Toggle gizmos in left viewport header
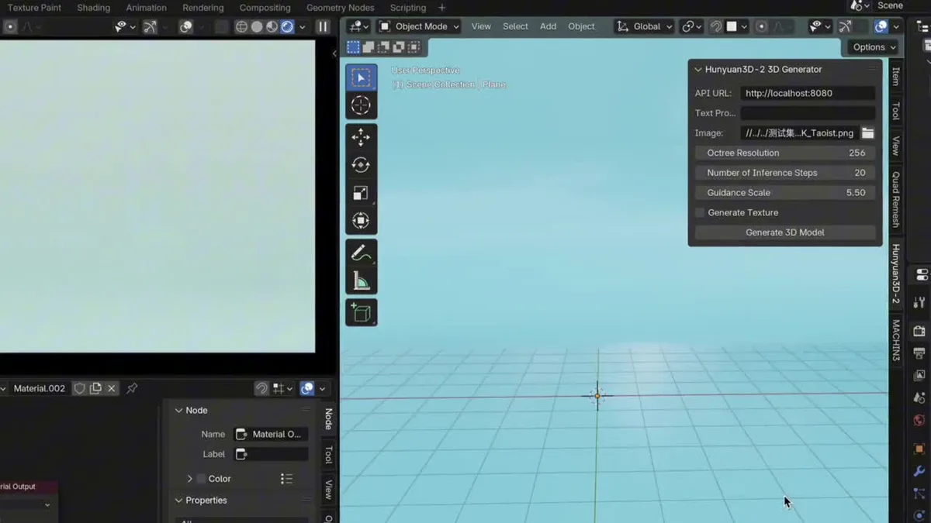931x523 pixels. tap(150, 26)
